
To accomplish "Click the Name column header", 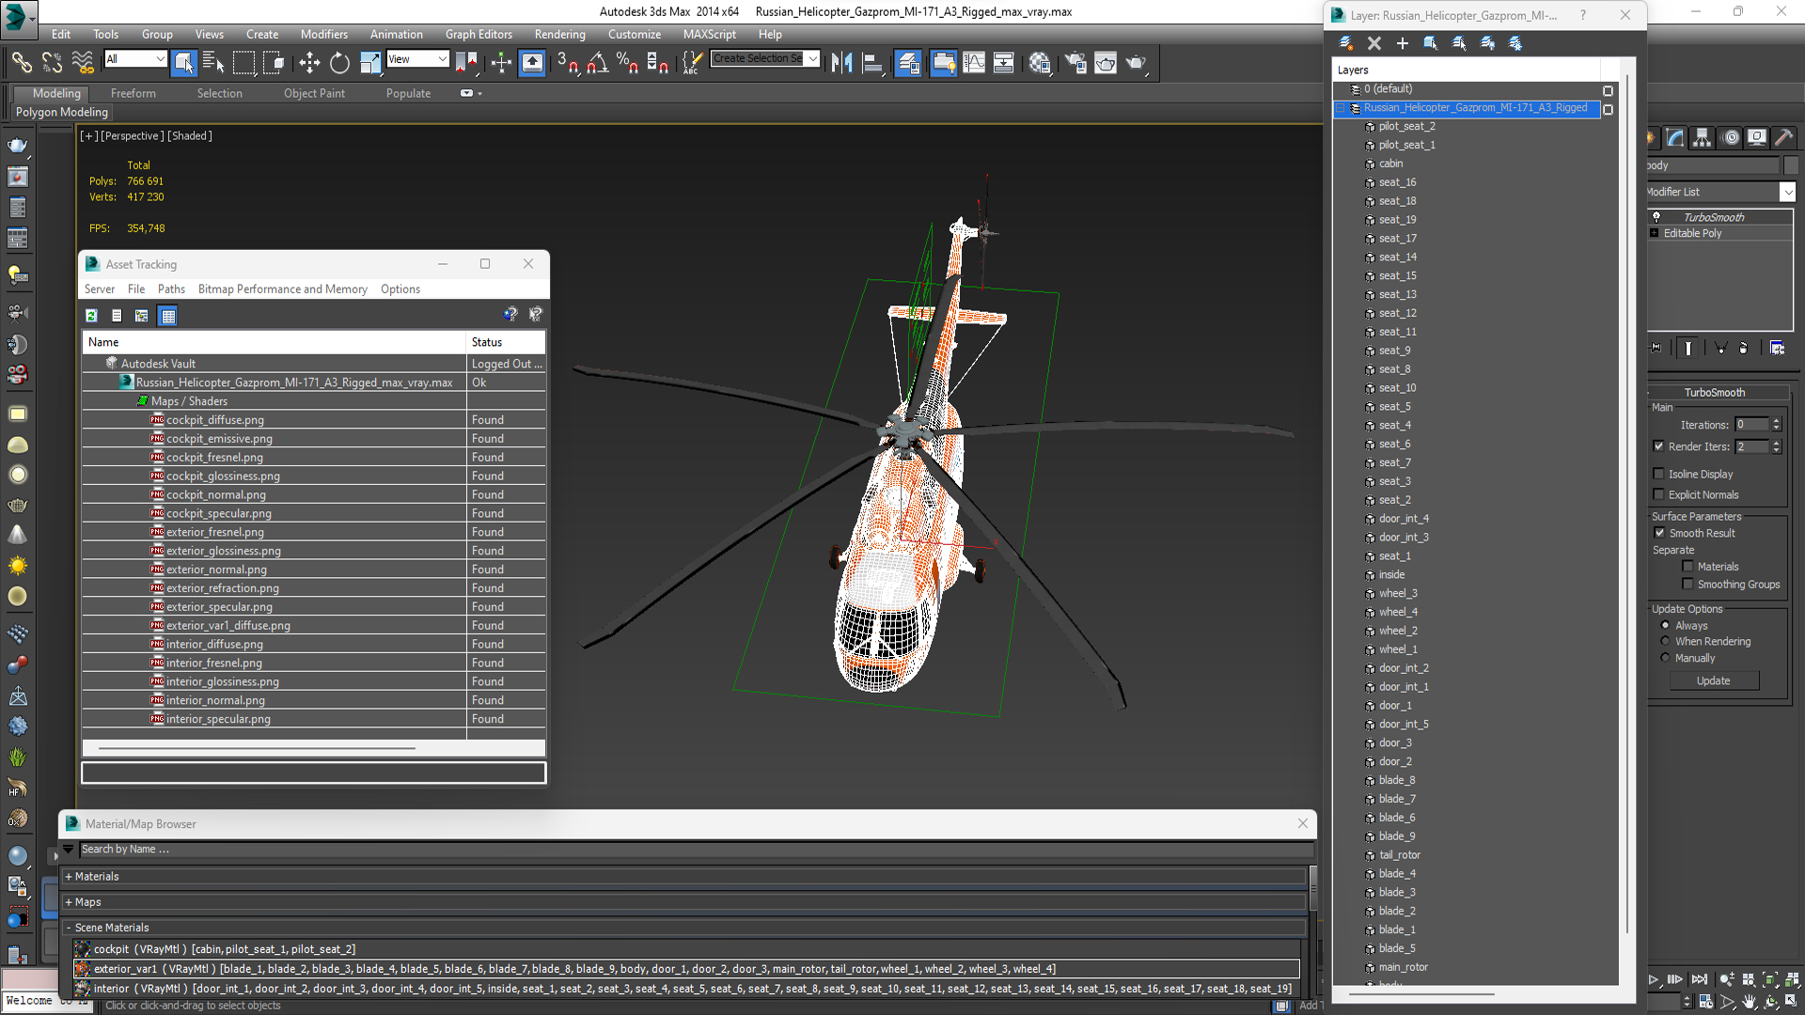I will (x=274, y=342).
